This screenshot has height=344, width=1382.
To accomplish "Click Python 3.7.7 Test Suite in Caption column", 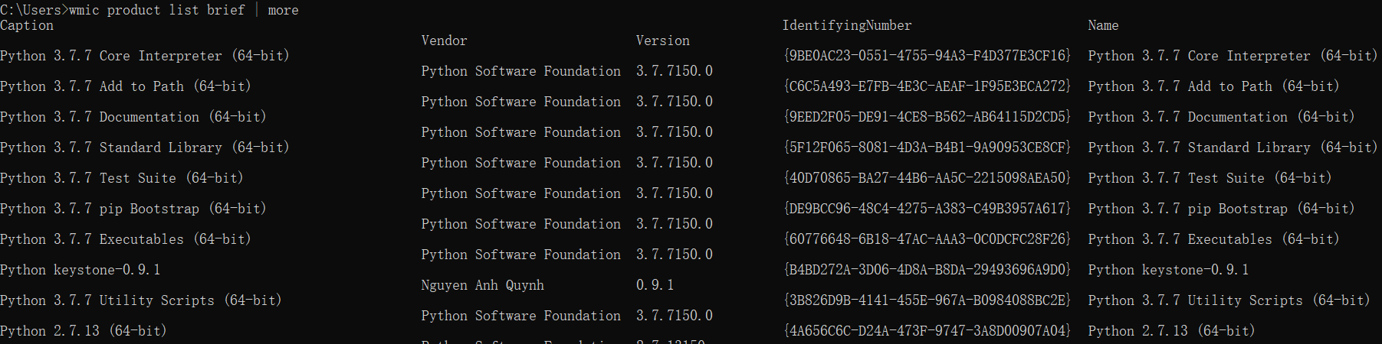I will 121,178.
